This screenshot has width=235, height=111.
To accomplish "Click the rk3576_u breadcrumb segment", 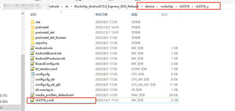I will click(x=202, y=6).
